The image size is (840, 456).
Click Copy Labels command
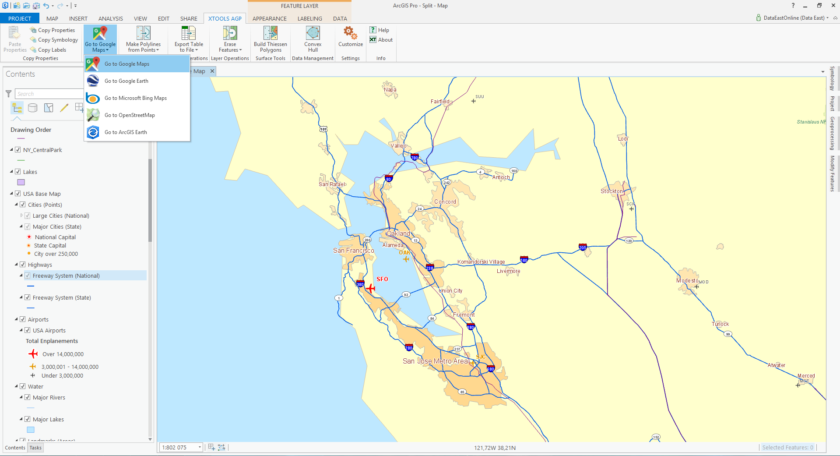pos(48,50)
